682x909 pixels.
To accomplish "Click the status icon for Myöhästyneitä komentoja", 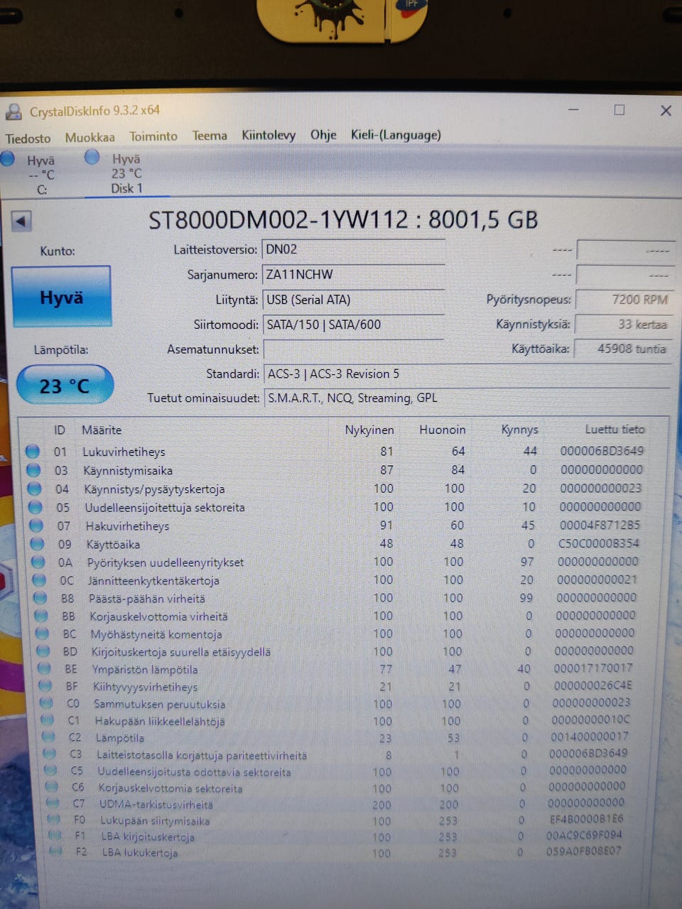I will [x=43, y=633].
